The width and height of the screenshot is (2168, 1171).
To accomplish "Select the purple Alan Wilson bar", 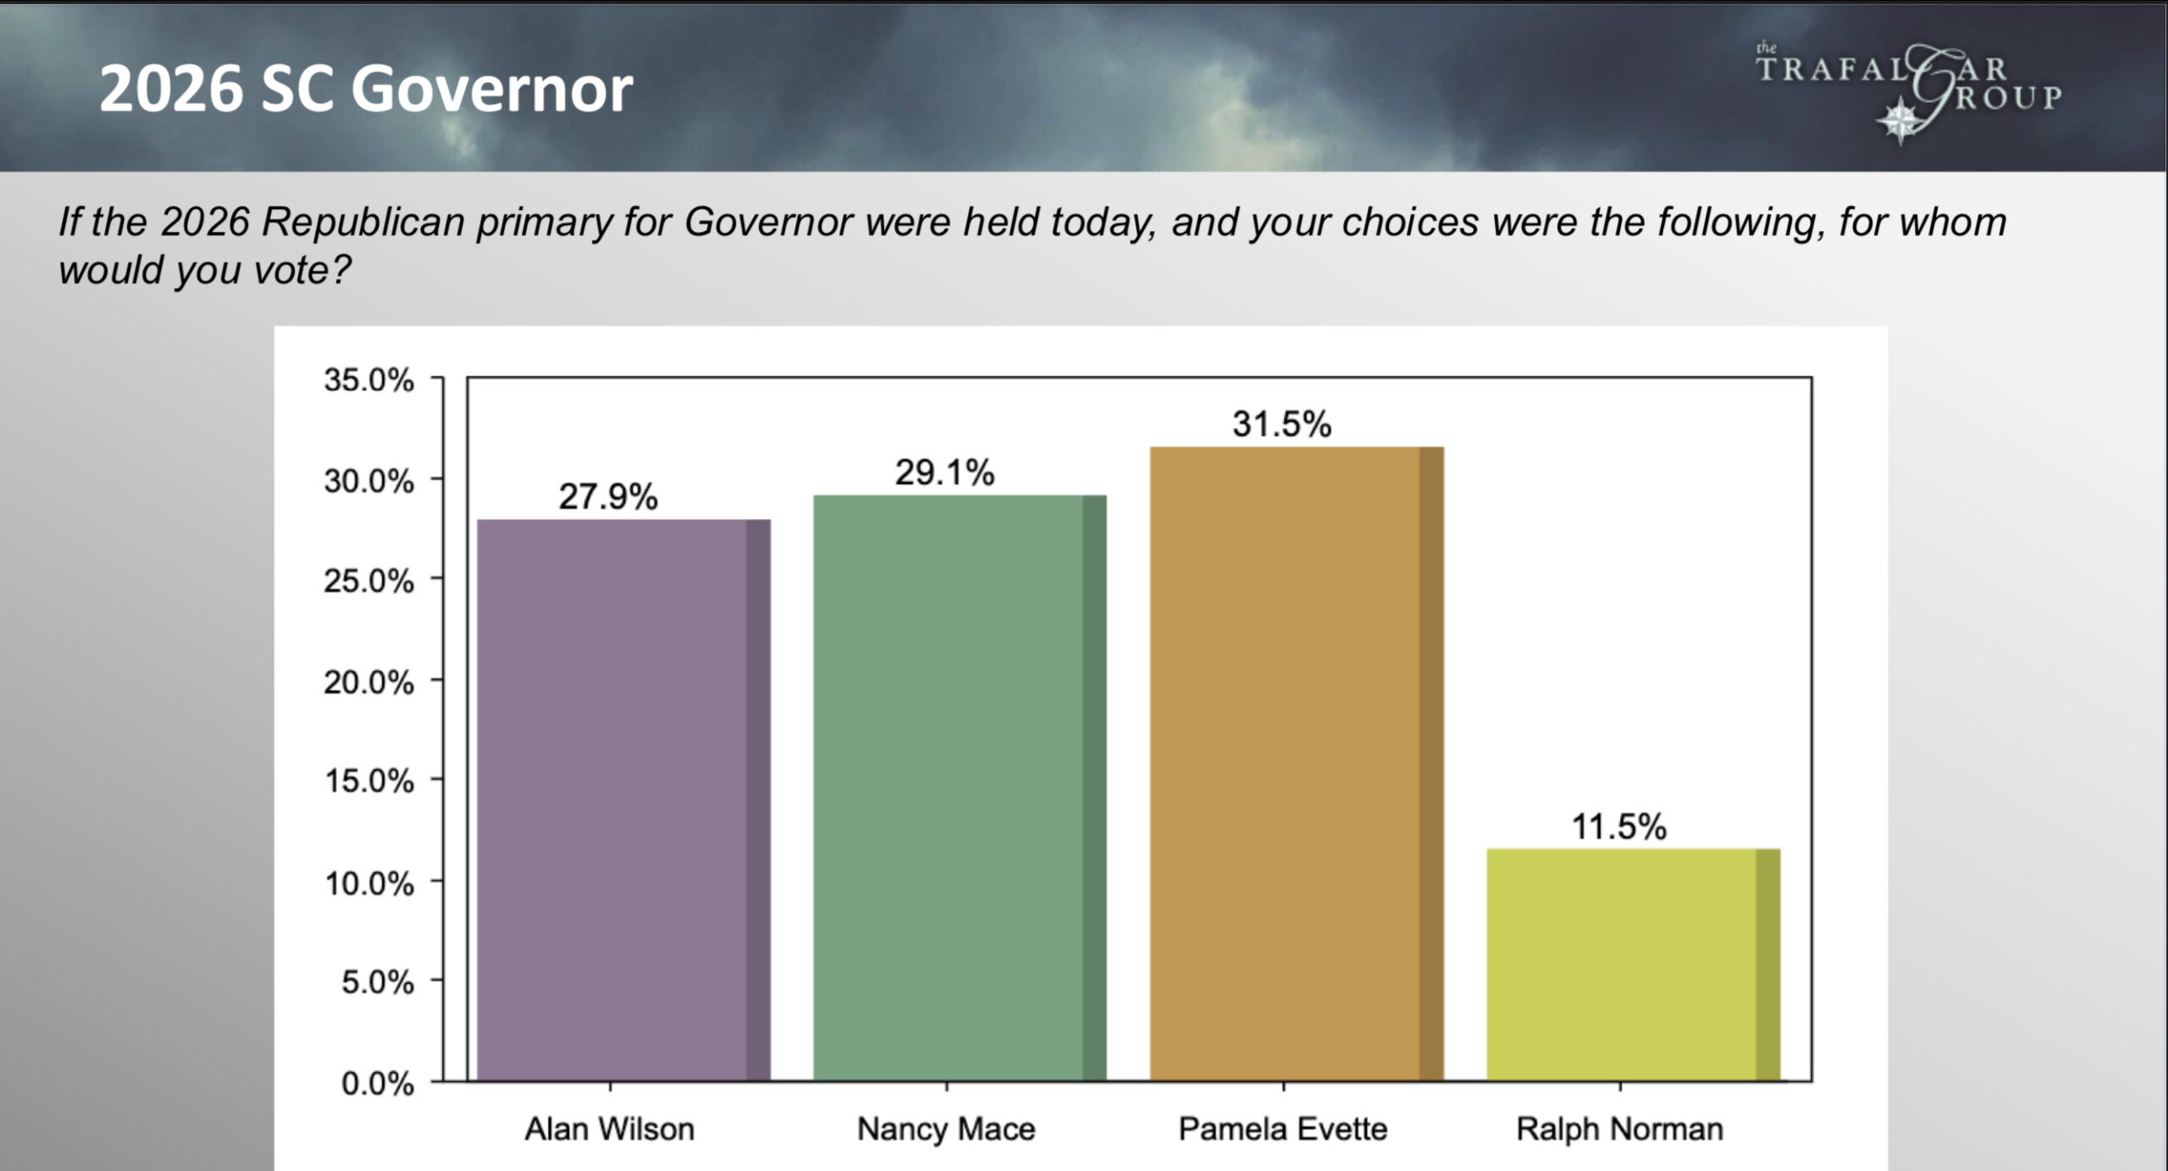I will point(623,800).
